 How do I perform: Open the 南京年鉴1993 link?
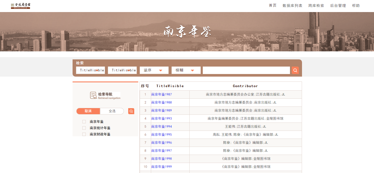(161, 118)
